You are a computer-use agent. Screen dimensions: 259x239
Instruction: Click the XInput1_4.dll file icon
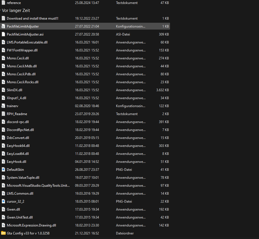3,98
